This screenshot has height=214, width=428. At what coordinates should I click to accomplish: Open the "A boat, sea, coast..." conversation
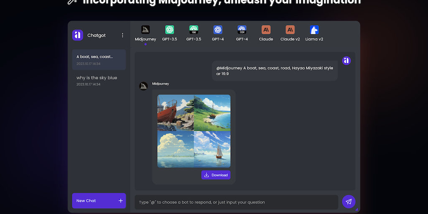pyautogui.click(x=99, y=60)
